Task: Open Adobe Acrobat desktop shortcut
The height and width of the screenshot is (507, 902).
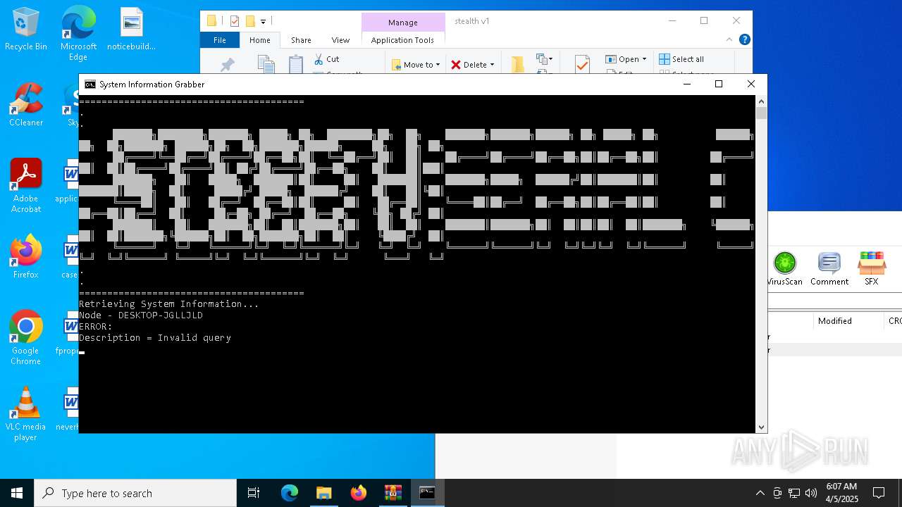Action: coord(26,185)
